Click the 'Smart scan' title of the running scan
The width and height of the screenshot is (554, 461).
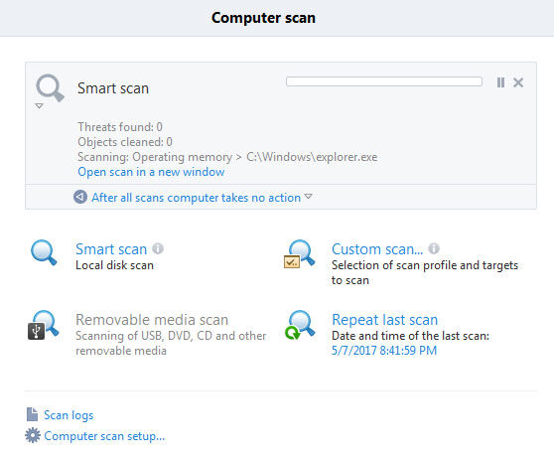[x=113, y=88]
